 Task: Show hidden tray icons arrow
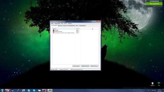pos(151,90)
